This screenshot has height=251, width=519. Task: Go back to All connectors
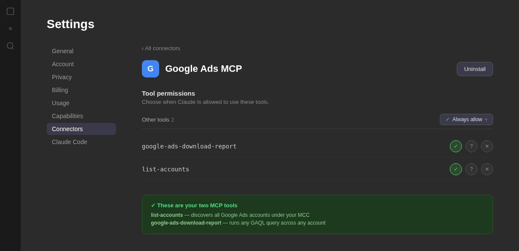(161, 48)
